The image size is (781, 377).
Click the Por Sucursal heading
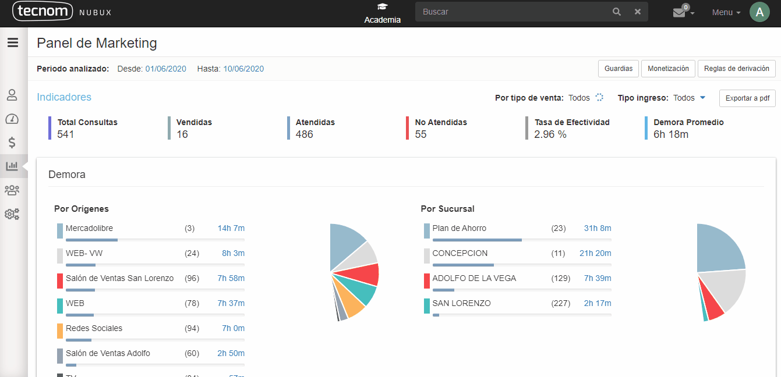coord(447,209)
